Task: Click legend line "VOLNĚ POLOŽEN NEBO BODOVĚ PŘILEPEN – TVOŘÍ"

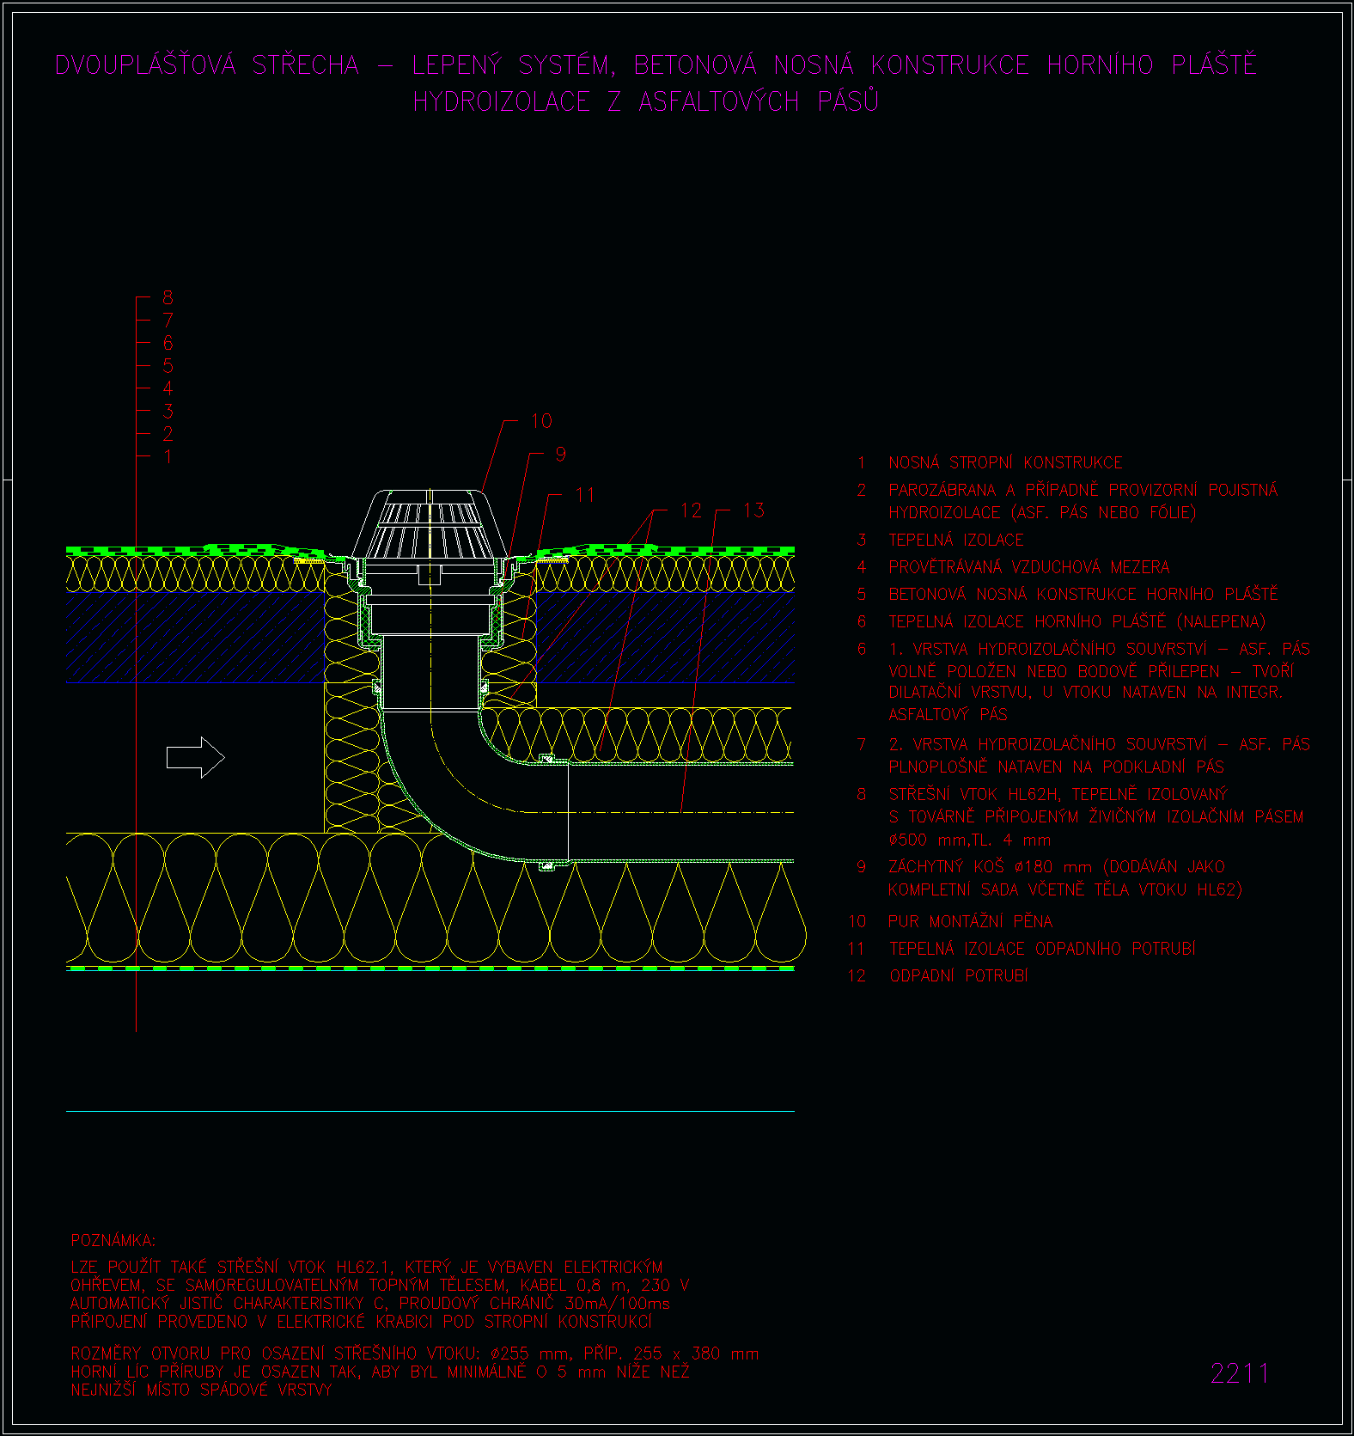Action: [1091, 671]
